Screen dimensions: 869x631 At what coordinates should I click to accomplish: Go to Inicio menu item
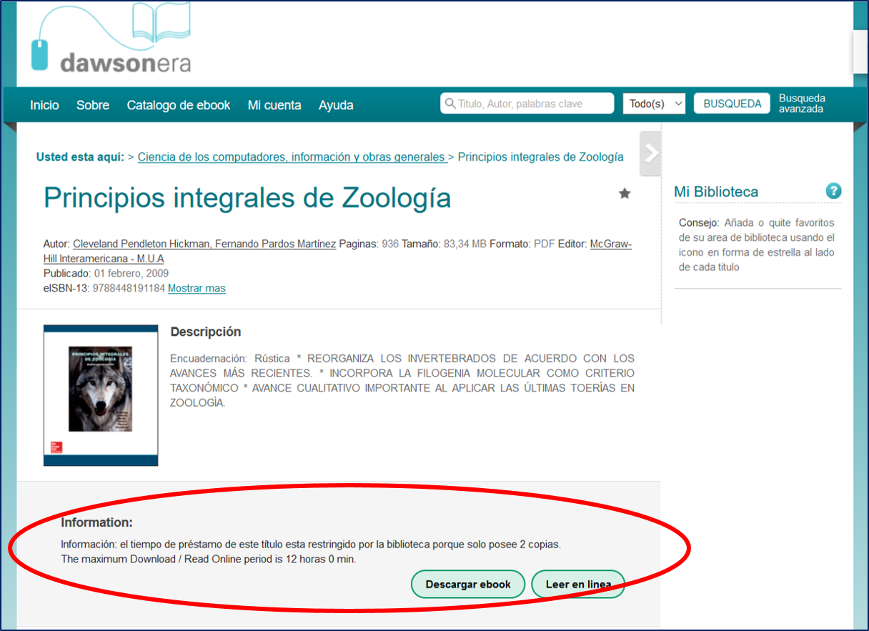pyautogui.click(x=44, y=105)
